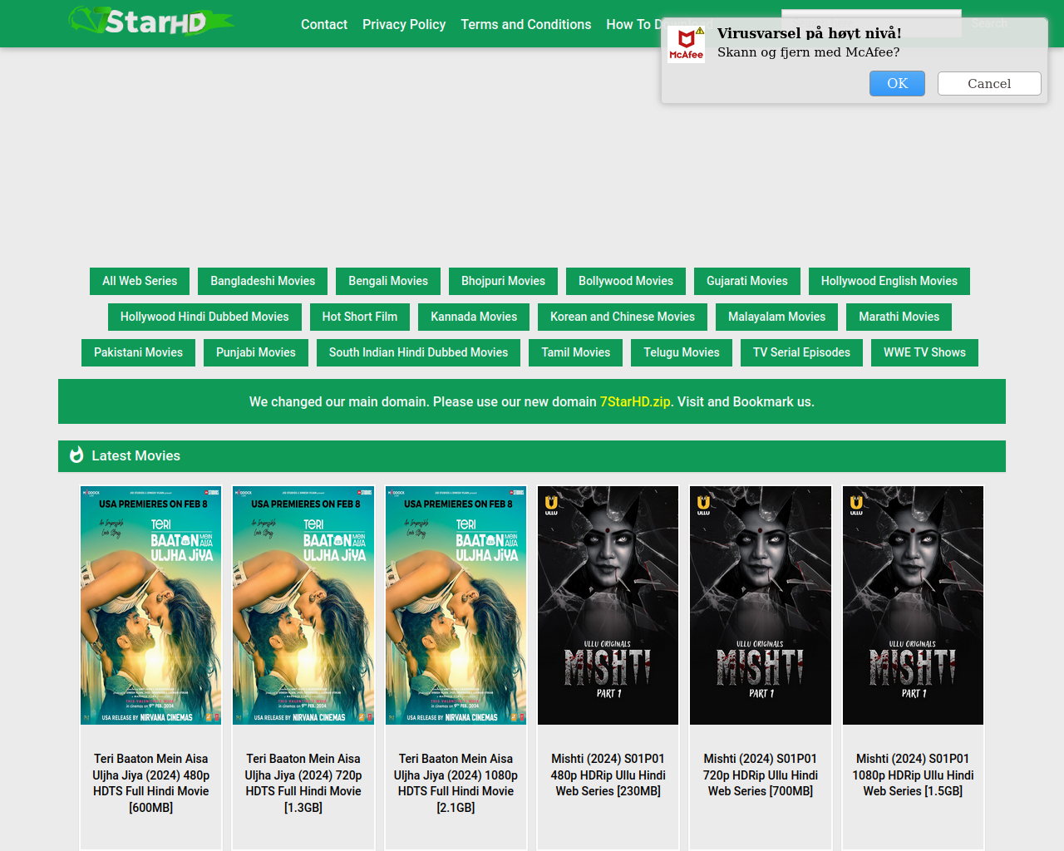The width and height of the screenshot is (1064, 851).
Task: Browse Kannada Movies category
Action: 474,317
